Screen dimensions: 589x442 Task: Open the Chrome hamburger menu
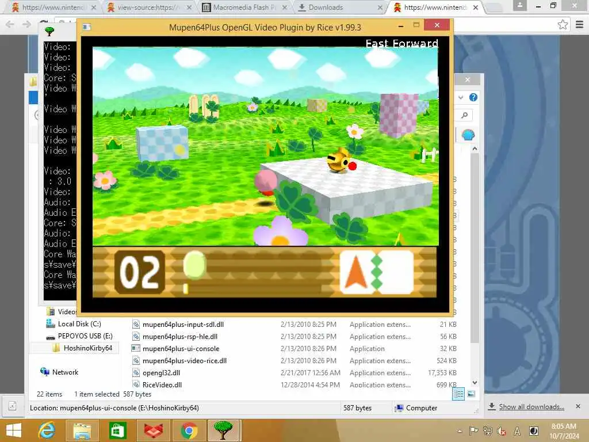coord(580,25)
